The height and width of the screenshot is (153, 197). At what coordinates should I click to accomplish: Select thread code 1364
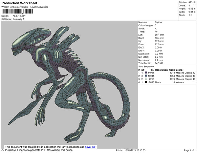[x=172, y=76]
